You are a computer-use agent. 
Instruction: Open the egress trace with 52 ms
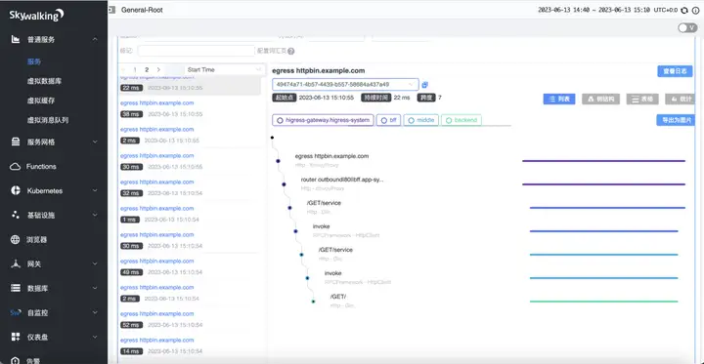190,320
